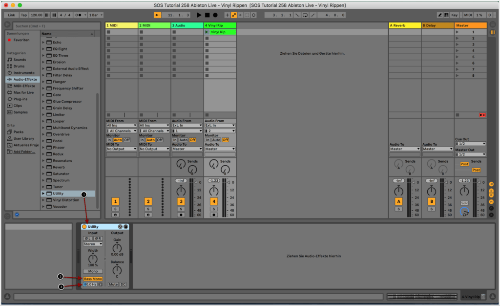This screenshot has height=306, width=500.
Task: Select MIDI-Effekte category in browser
Action: point(24,86)
